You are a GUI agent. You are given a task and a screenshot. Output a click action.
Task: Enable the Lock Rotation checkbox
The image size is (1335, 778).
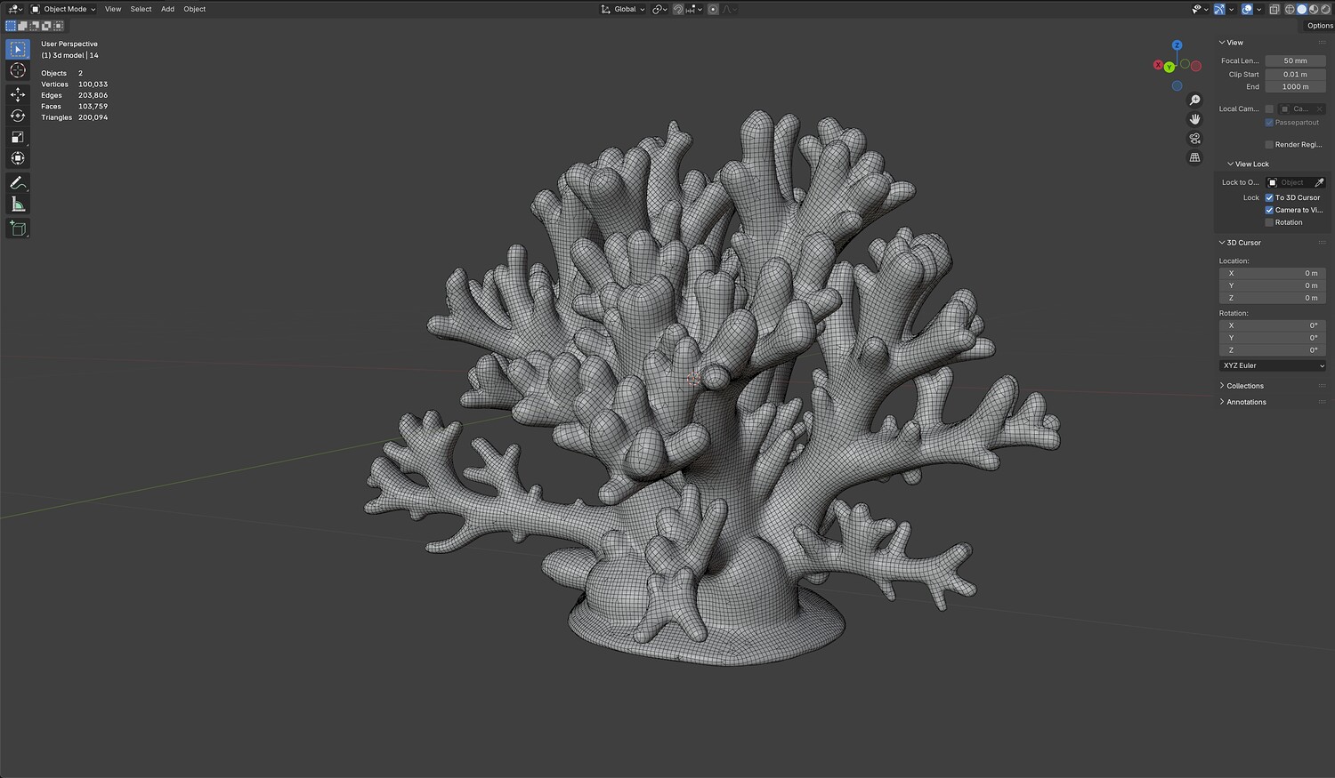coord(1269,222)
